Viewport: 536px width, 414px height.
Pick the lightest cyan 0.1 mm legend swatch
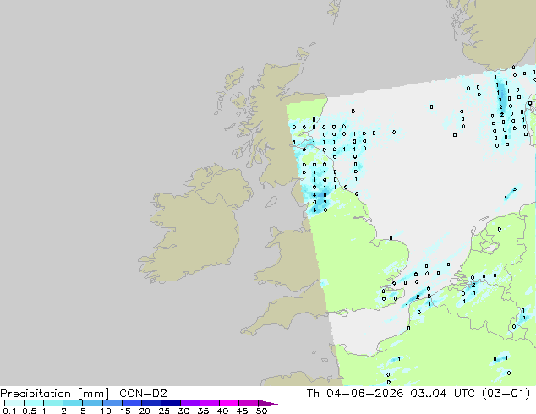pyautogui.click(x=14, y=403)
